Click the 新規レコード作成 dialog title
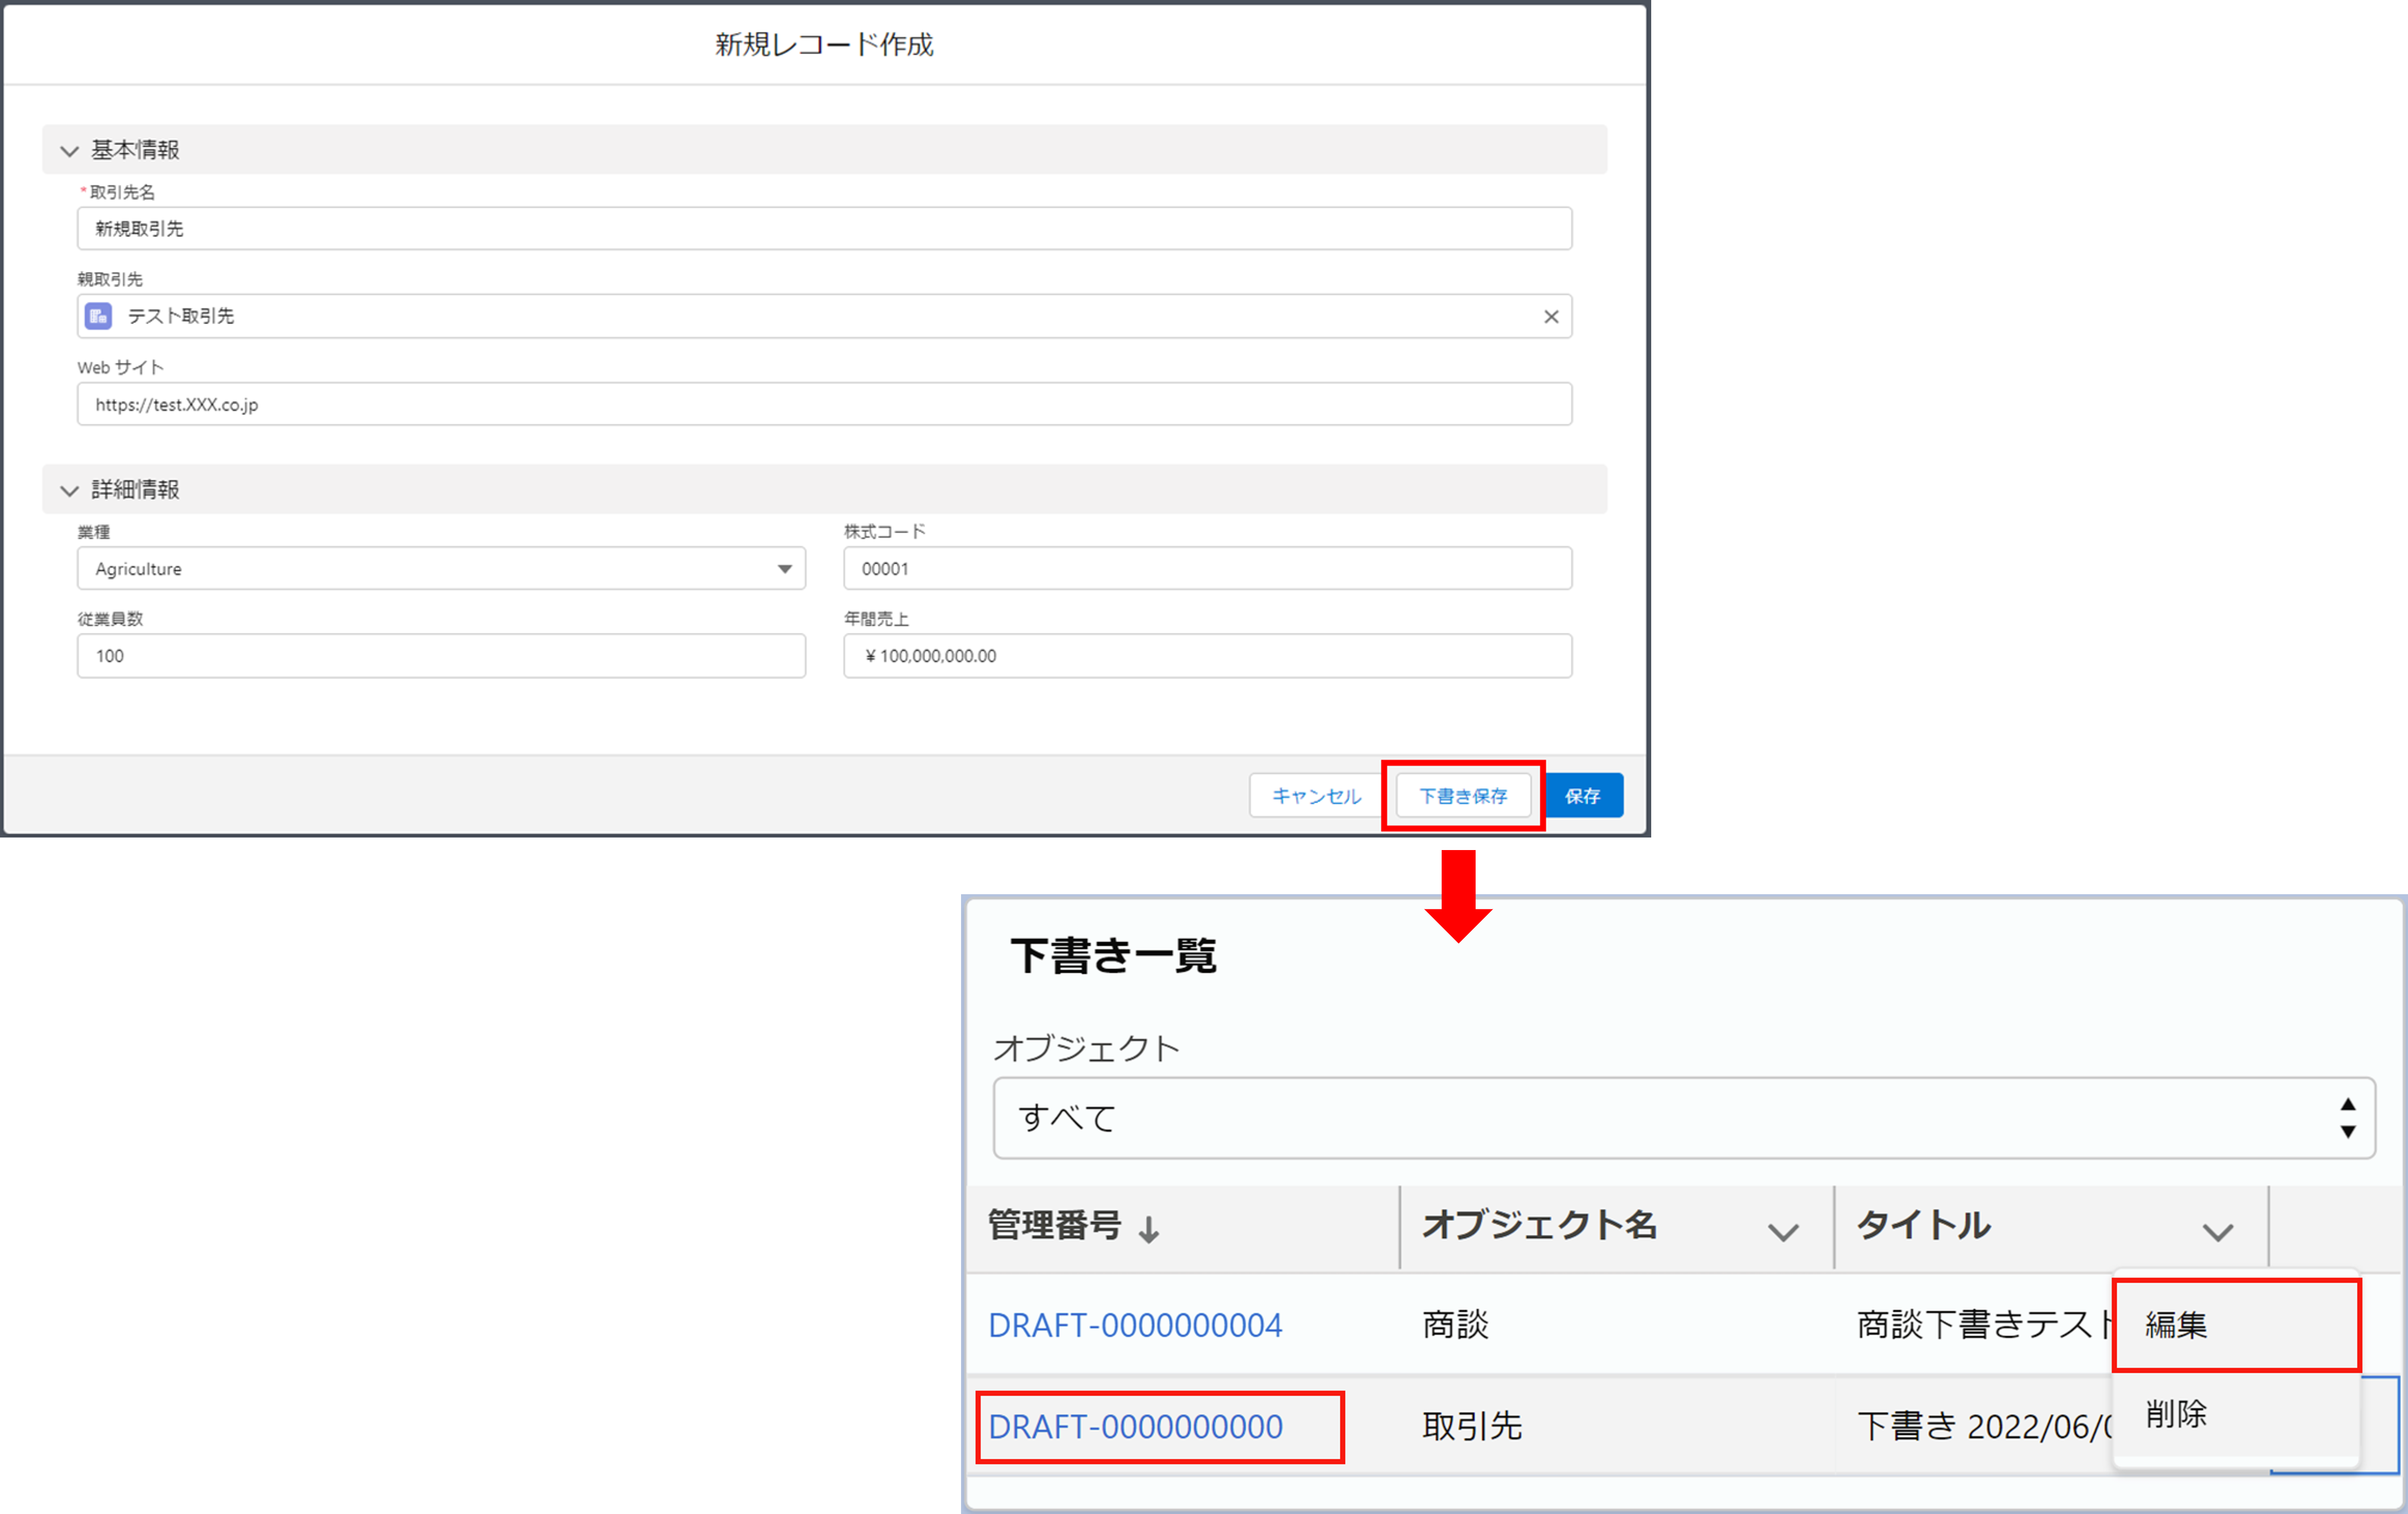The height and width of the screenshot is (1514, 2408). pos(824,44)
